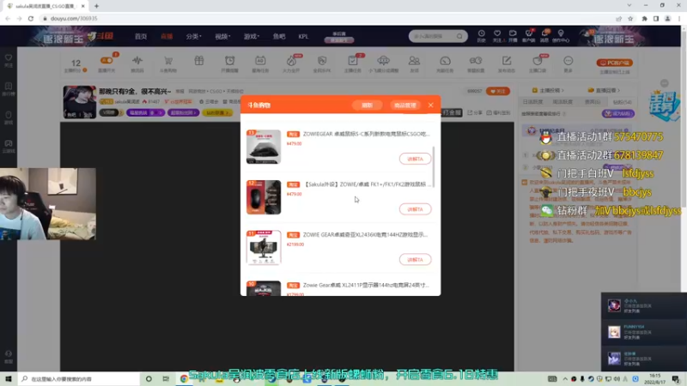Click the Windows taskbar search box
Viewport: 687px width, 386px height.
(79, 378)
